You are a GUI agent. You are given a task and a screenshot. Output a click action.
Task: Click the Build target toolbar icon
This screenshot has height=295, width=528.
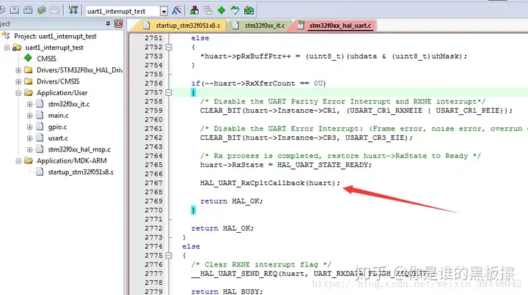pos(15,10)
